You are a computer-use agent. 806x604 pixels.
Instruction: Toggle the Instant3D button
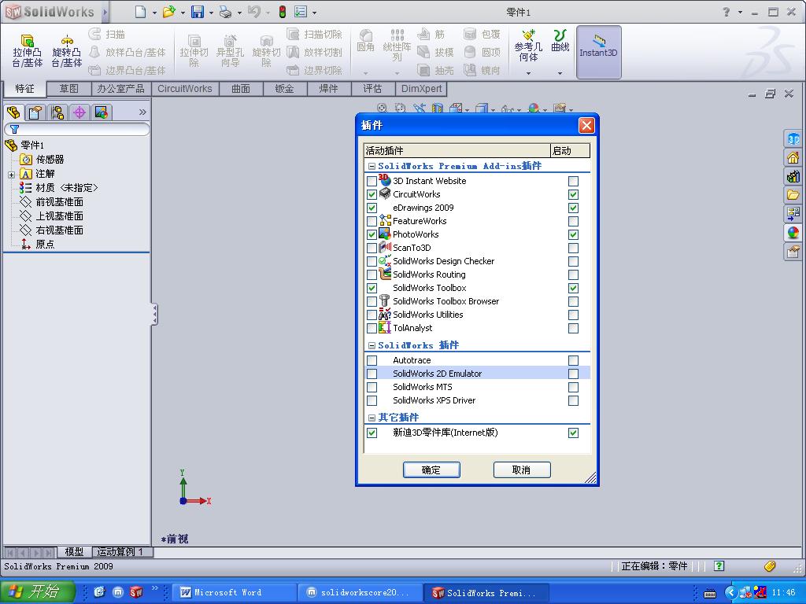pyautogui.click(x=598, y=51)
